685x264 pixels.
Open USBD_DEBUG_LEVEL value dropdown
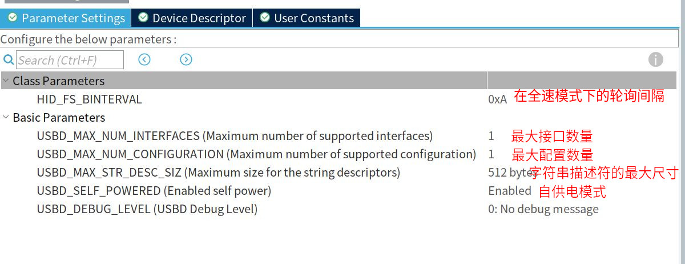coord(543,209)
